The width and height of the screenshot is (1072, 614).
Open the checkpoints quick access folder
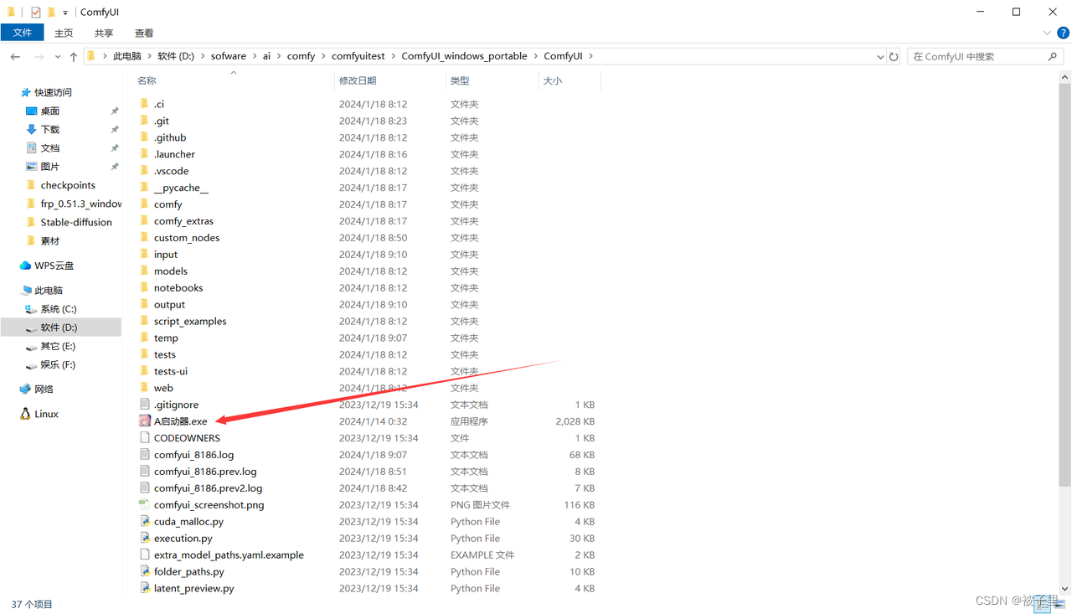coord(68,185)
